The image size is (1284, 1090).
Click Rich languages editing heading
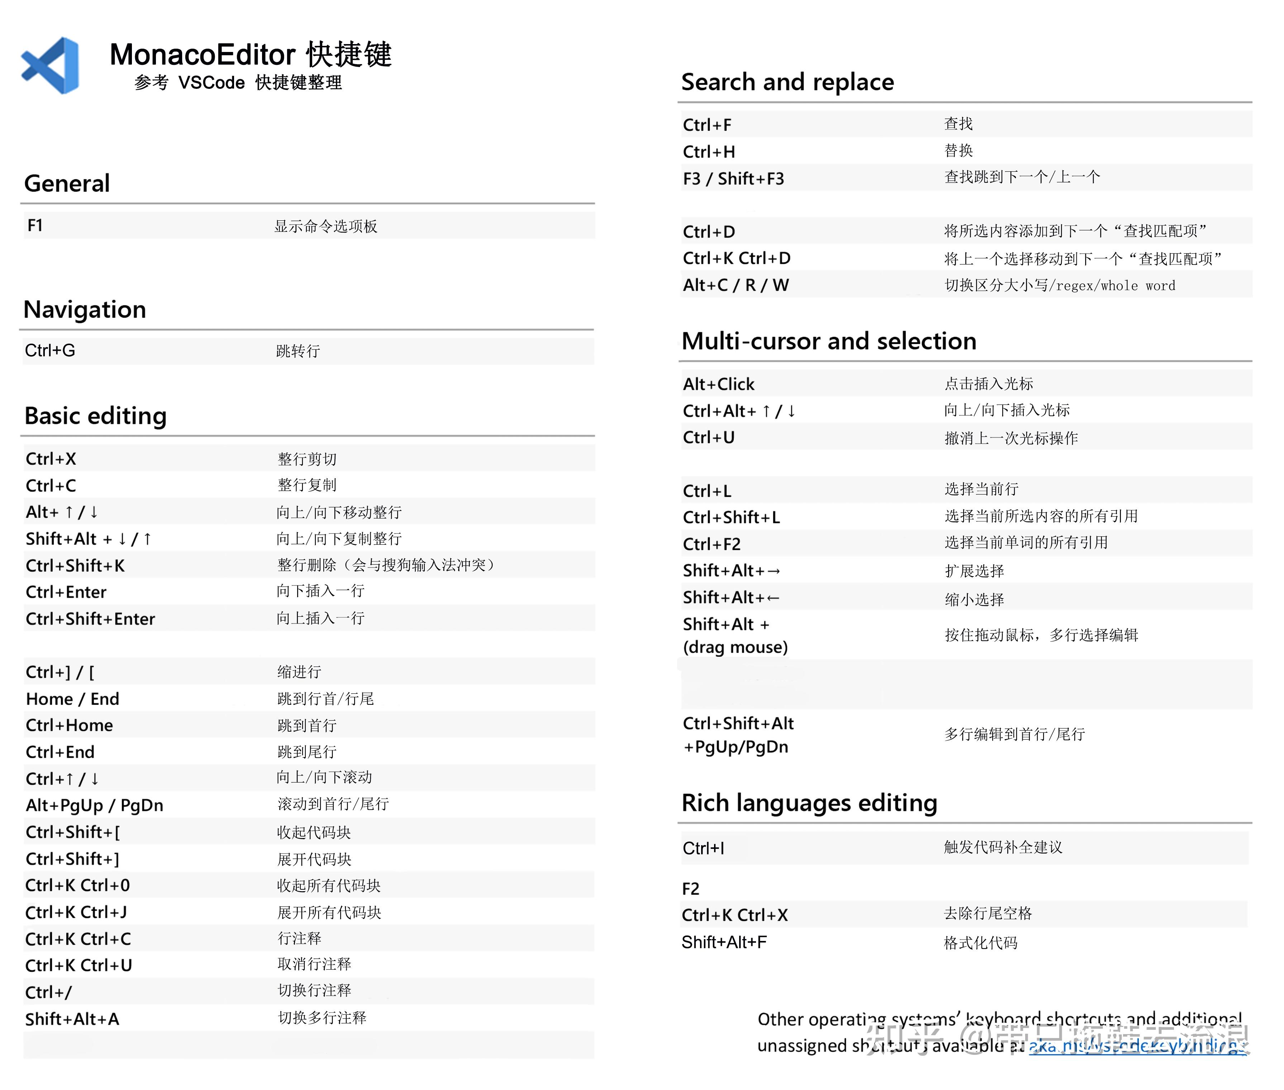[809, 803]
